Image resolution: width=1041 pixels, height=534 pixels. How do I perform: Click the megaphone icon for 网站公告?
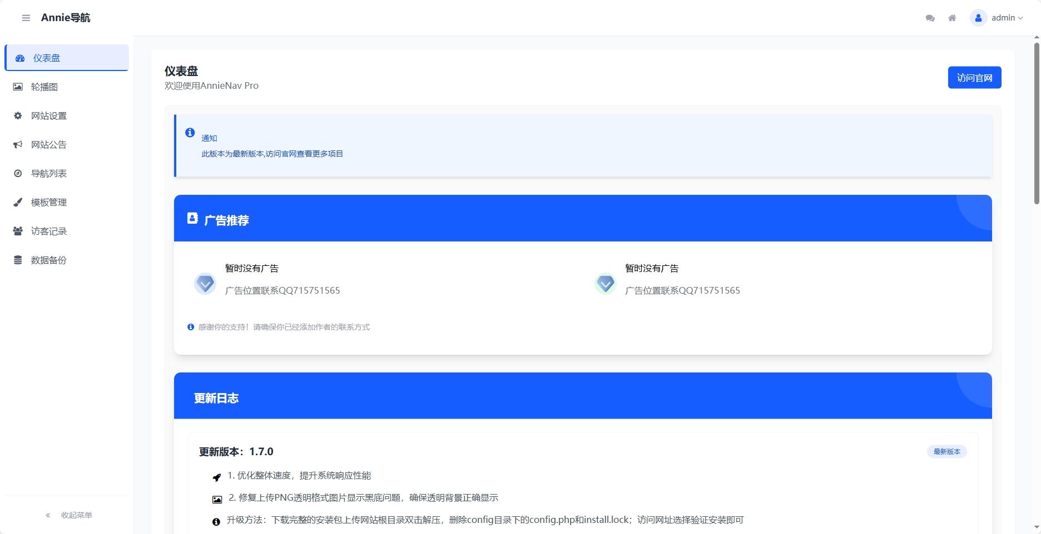[x=18, y=144]
